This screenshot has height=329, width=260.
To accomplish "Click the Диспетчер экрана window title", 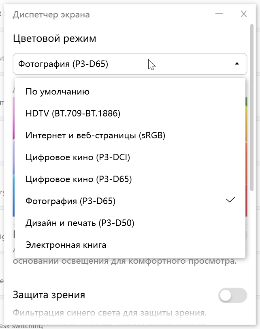I will click(51, 15).
